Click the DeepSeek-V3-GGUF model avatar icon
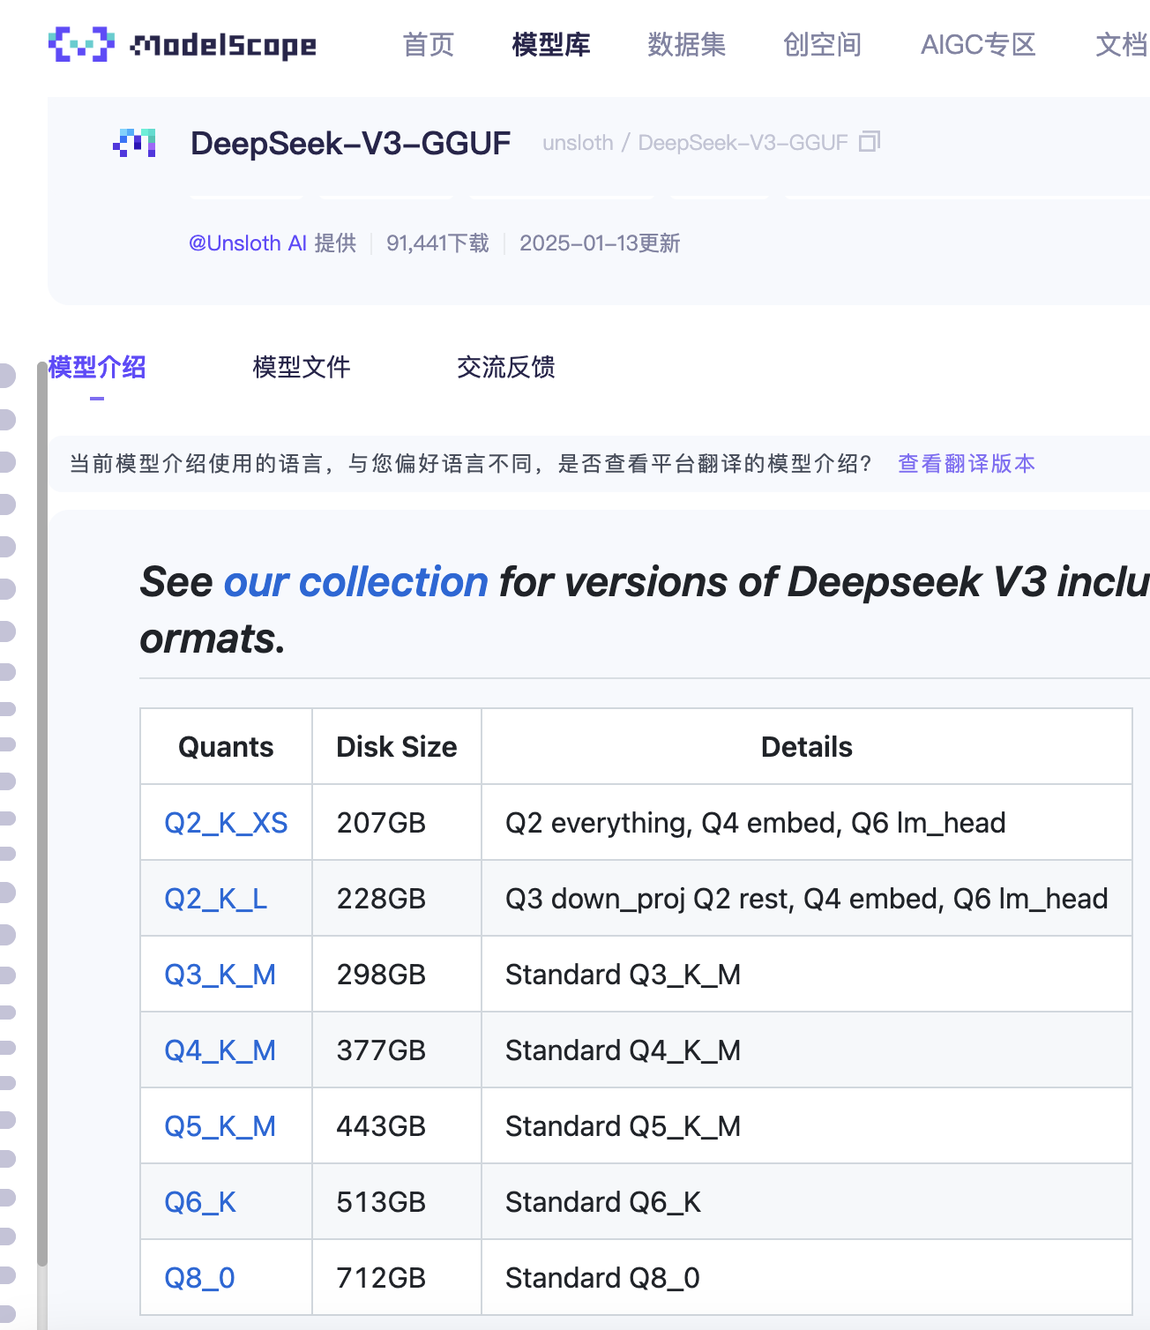This screenshot has width=1150, height=1330. pyautogui.click(x=134, y=142)
